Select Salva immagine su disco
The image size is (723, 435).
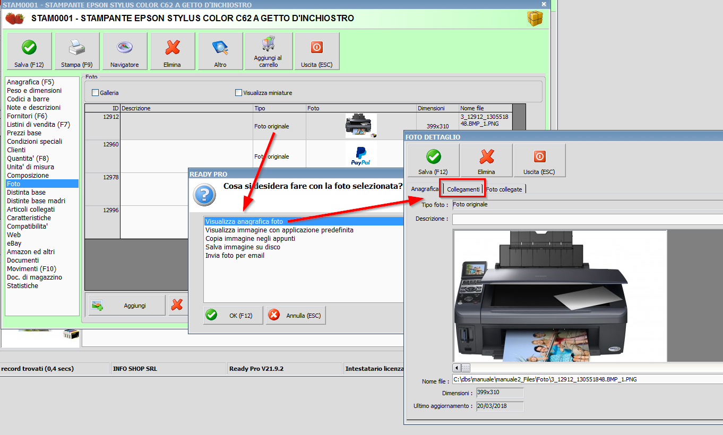coord(304,247)
